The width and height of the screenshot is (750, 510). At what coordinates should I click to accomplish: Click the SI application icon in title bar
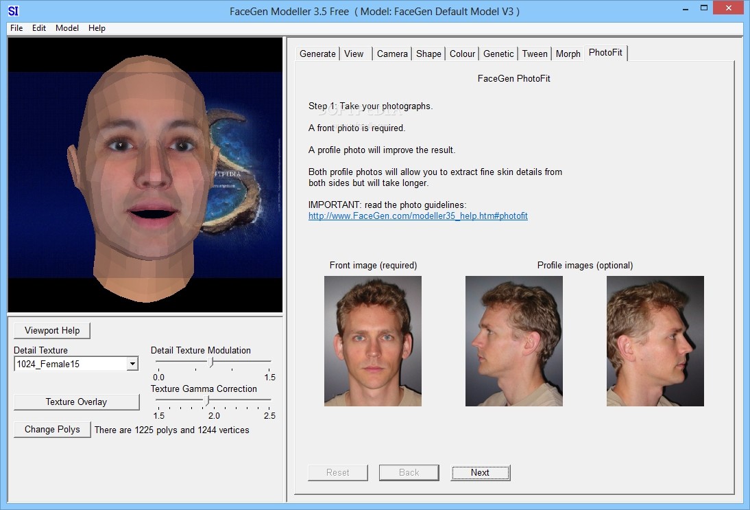(14, 10)
